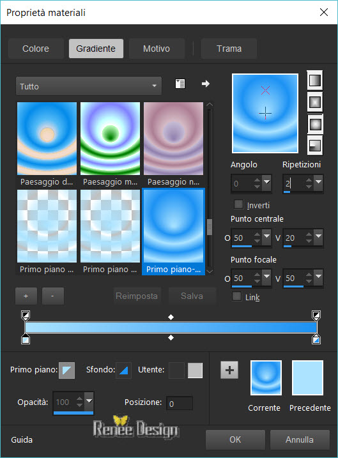Click the Sfondo color icon
Image resolution: width=338 pixels, height=458 pixels.
[x=123, y=370]
